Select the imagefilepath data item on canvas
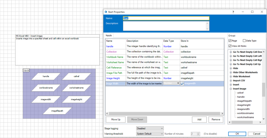 coord(57,111)
